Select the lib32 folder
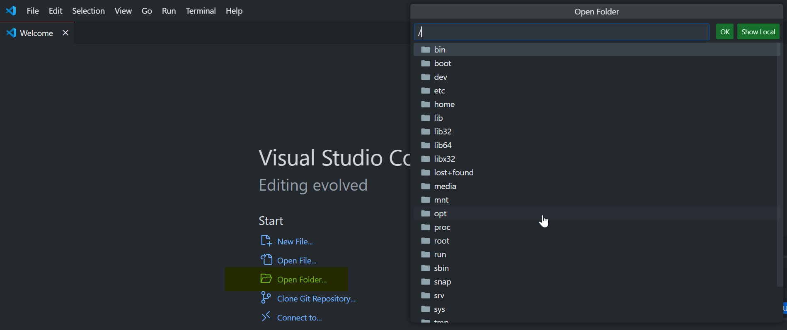This screenshot has width=787, height=330. [597, 132]
